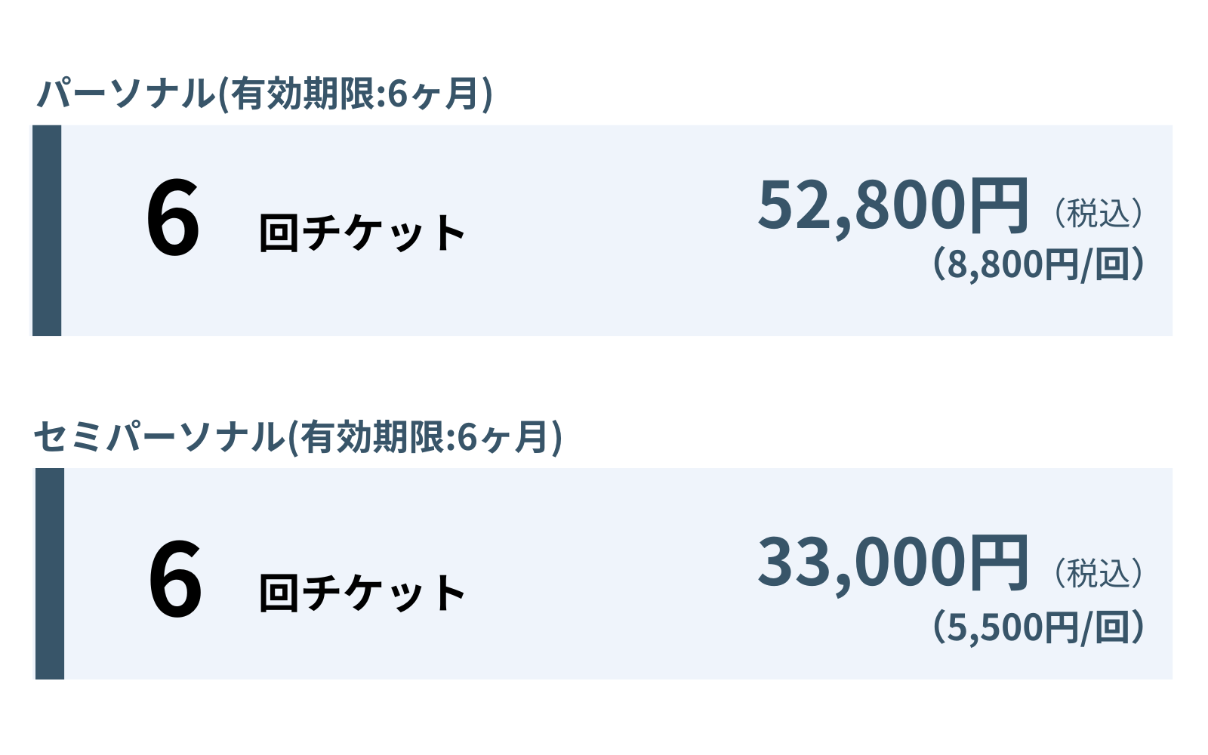
Task: Click empty middle area of the 33,000円 card
Action: coord(604,574)
